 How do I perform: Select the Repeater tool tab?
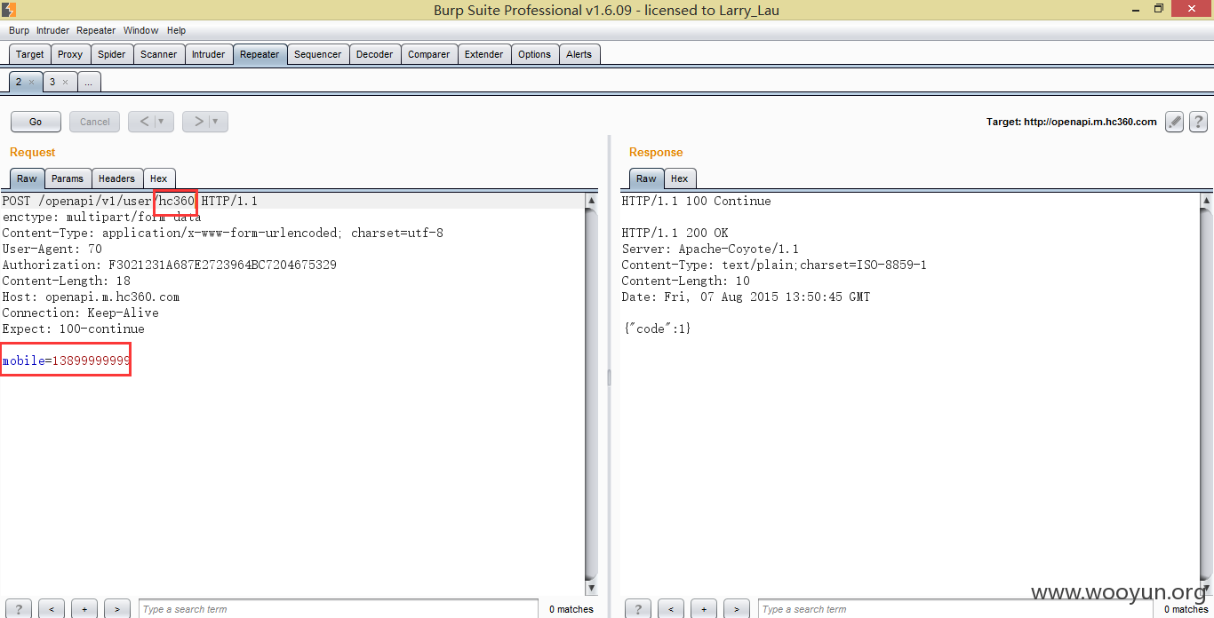[x=260, y=54]
